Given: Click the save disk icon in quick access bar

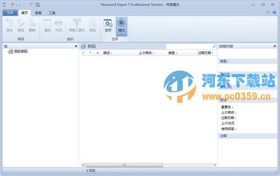Looking at the screenshot, I should coord(18,5).
